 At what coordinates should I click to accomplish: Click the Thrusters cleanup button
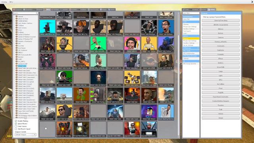click(221, 105)
